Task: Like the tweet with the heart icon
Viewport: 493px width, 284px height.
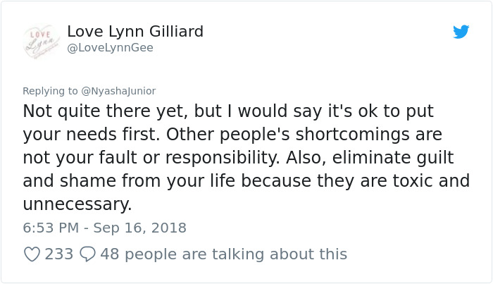Action: click(x=32, y=254)
